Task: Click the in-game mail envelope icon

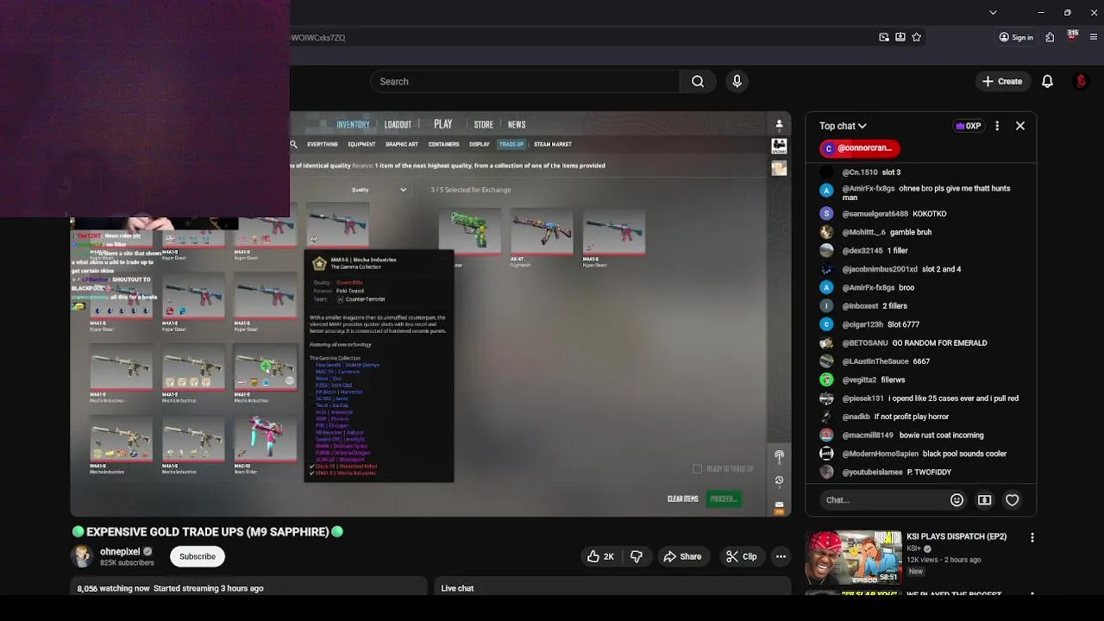Action: 779,505
